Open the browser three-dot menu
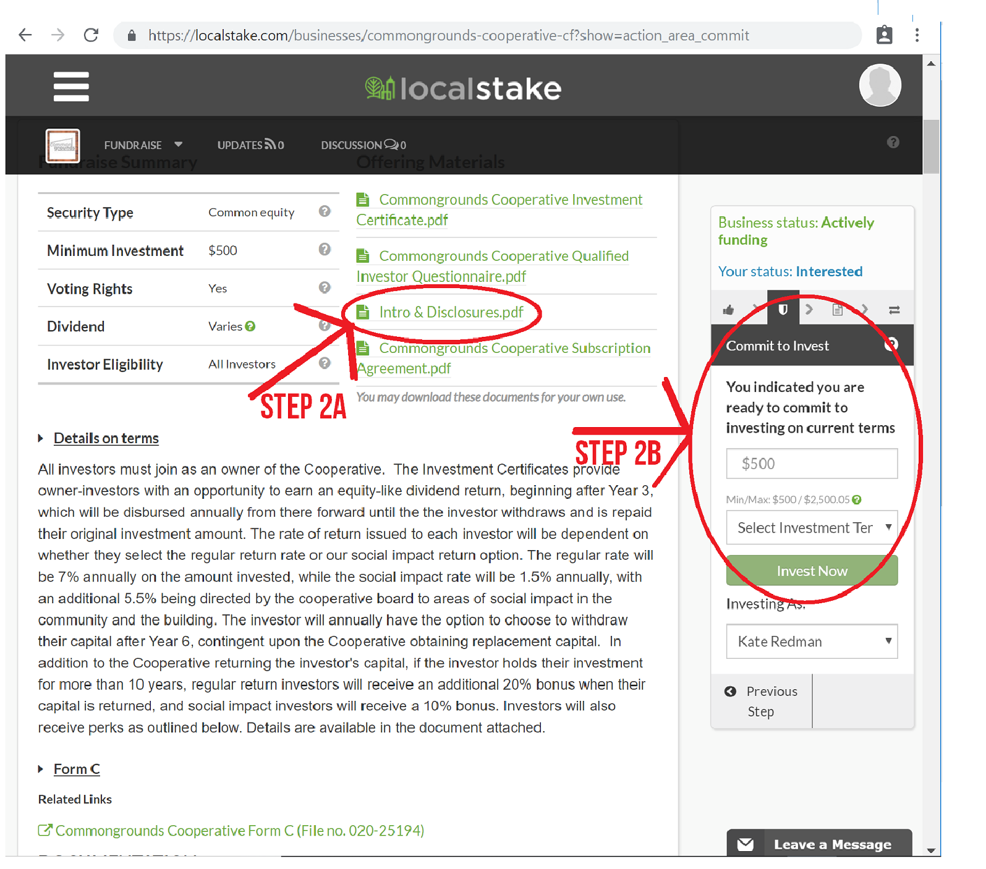 [917, 35]
